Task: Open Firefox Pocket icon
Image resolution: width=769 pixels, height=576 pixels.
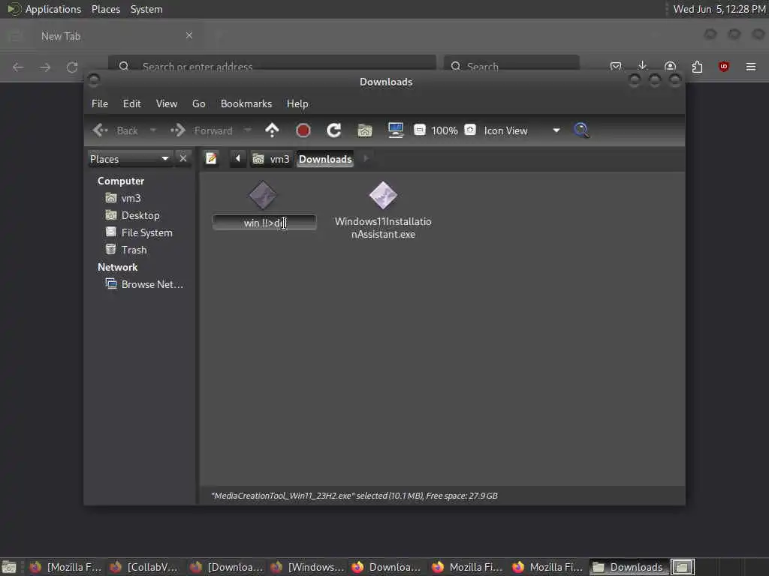Action: point(616,66)
